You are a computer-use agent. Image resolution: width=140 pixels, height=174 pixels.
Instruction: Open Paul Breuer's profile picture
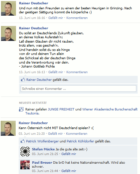tap(25, 165)
